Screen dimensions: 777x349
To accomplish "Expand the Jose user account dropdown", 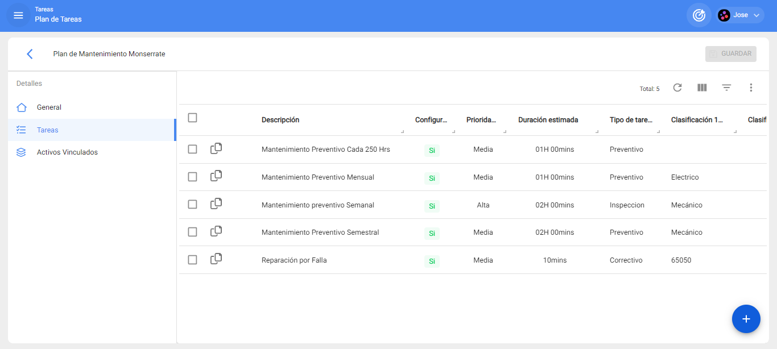I will 740,15.
